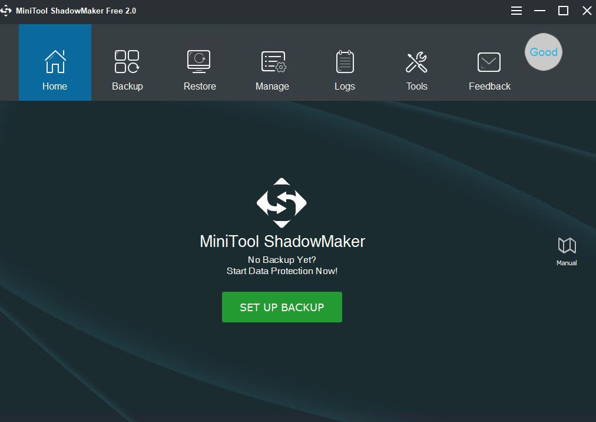This screenshot has width=596, height=422.
Task: Click the "MiniTool ShadowMaker Free 2.0" window title
Action: (x=77, y=11)
